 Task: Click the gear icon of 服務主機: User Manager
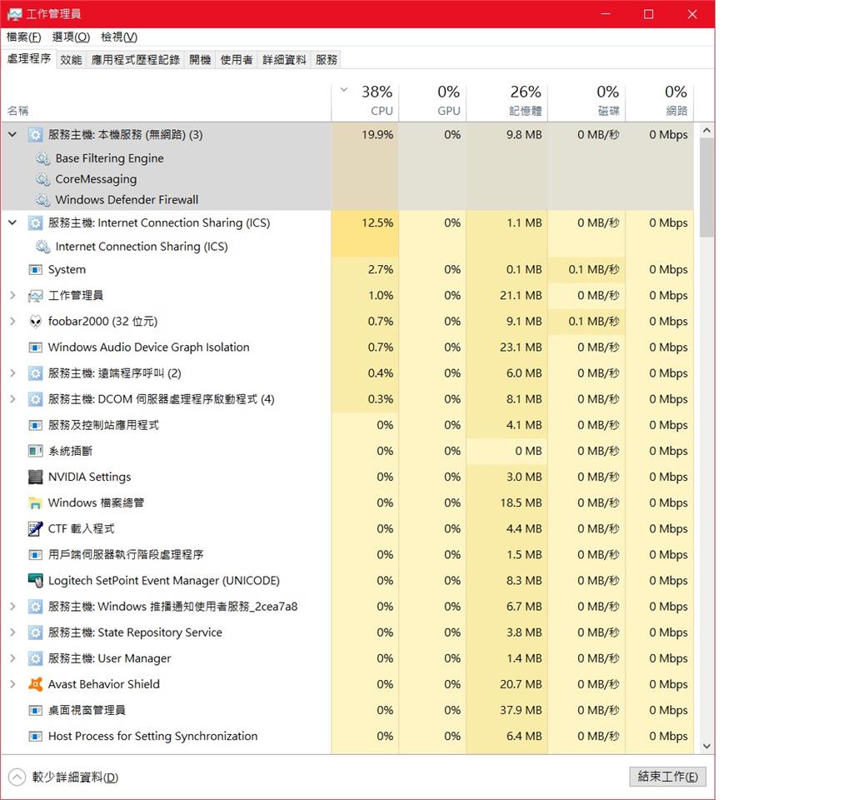pyautogui.click(x=35, y=658)
